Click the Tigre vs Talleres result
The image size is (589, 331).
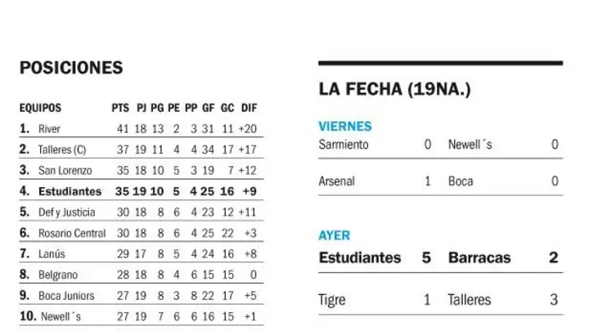tap(440, 300)
